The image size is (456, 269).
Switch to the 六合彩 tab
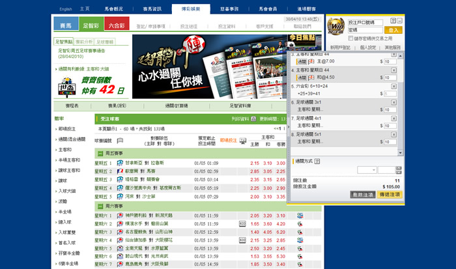pyautogui.click(x=117, y=24)
